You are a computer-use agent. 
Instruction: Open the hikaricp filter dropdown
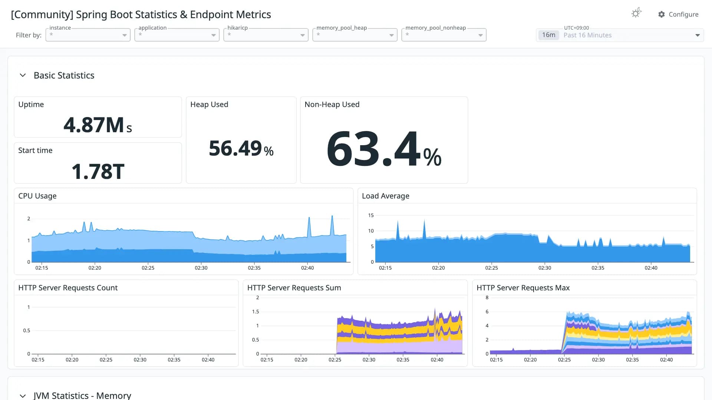pyautogui.click(x=266, y=35)
